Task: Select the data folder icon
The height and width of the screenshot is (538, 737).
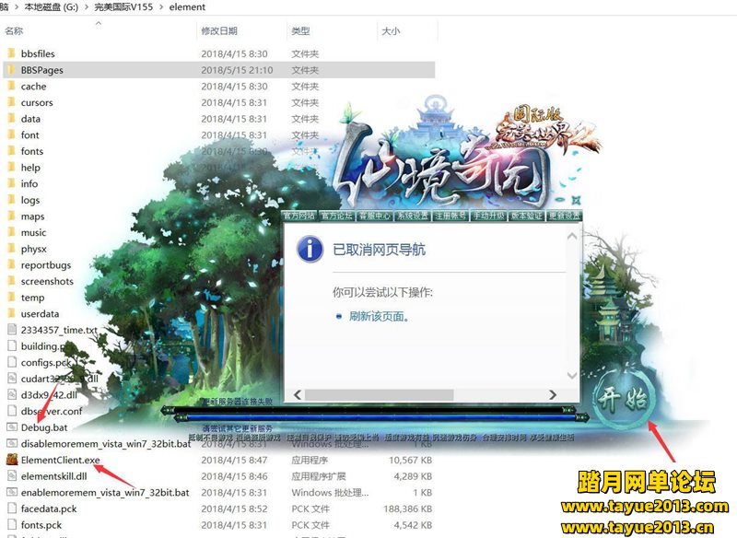Action: 12,119
